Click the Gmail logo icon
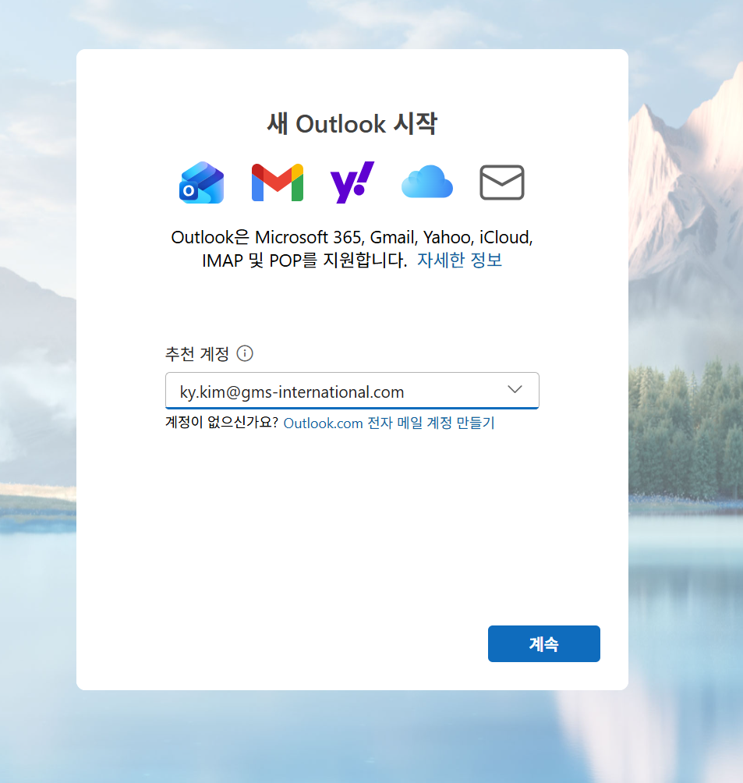 [x=277, y=182]
